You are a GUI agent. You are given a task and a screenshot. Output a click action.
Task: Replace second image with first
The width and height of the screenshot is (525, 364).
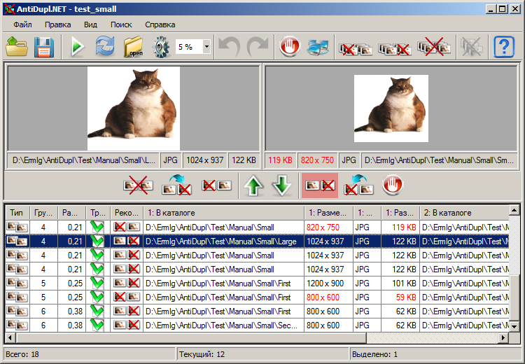tap(176, 185)
